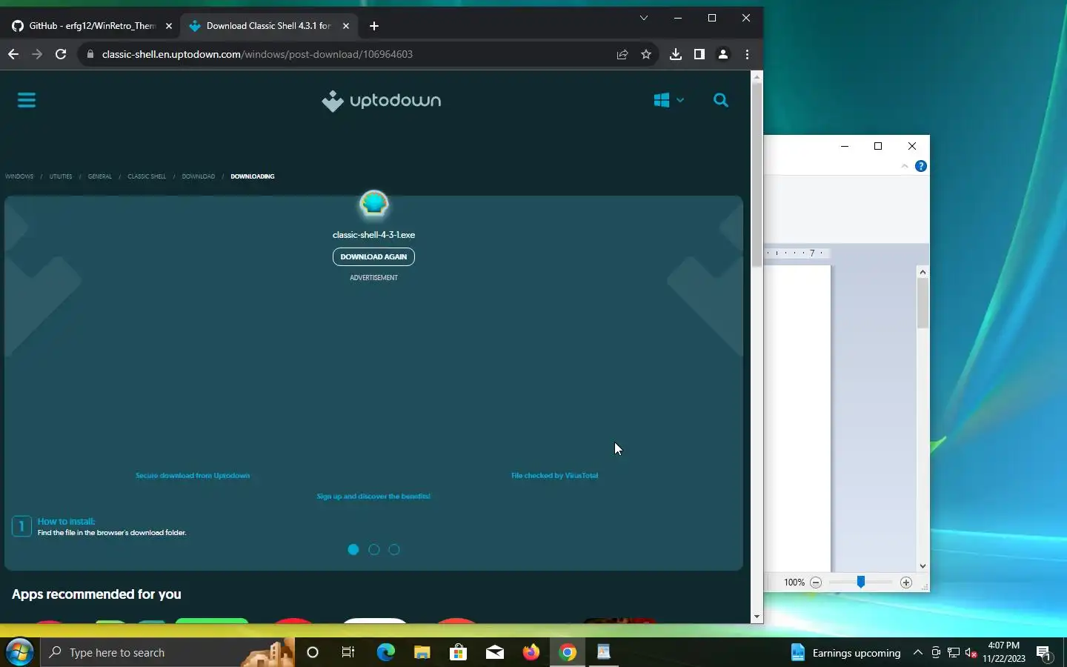Click the zoom slider handle
1067x667 pixels.
pos(861,583)
